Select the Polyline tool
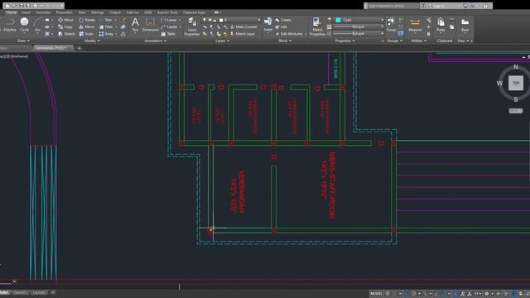 [x=10, y=25]
